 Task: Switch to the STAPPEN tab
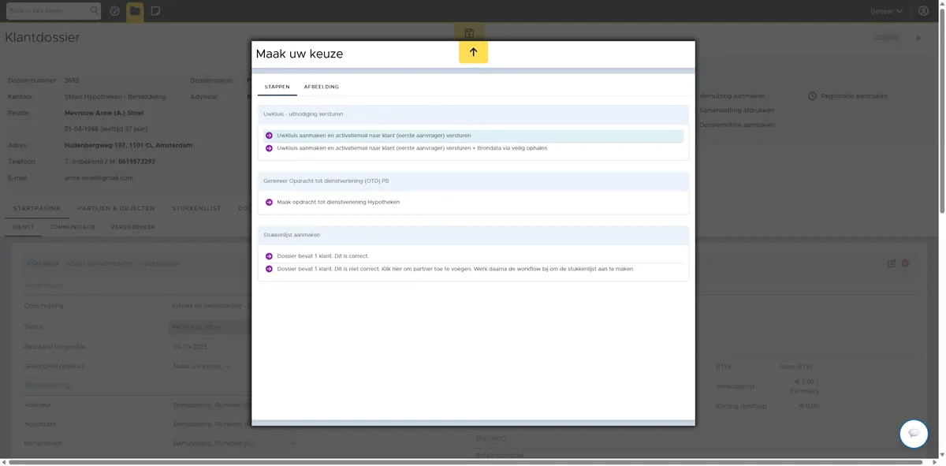pyautogui.click(x=277, y=87)
